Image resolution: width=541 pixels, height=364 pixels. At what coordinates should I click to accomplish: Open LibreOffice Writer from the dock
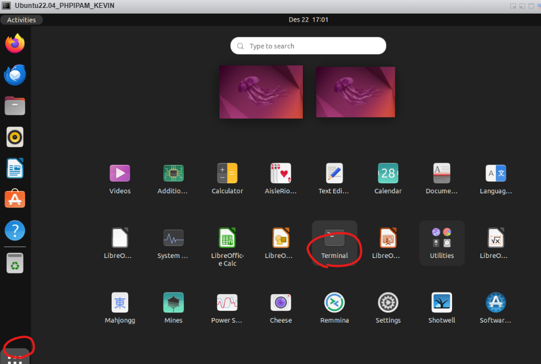[15, 168]
